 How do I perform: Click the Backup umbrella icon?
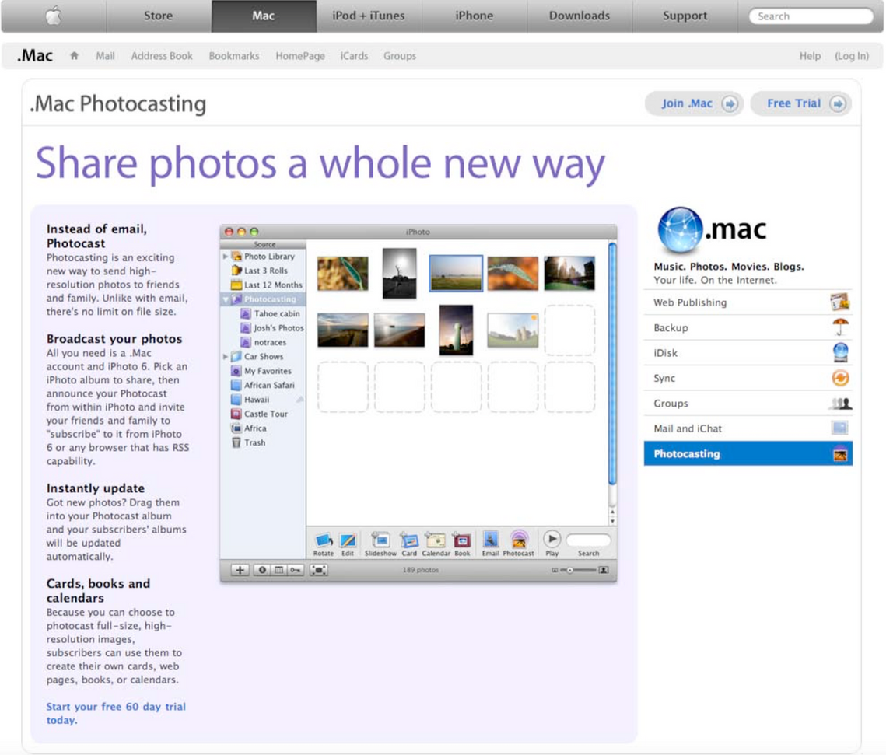840,327
